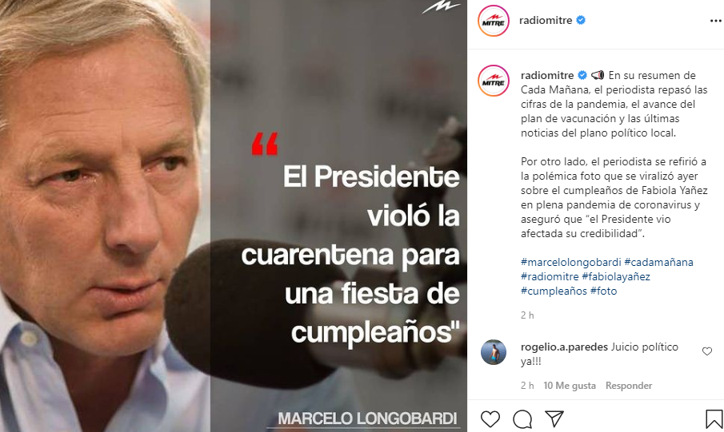Click the Marcelo Longobardi quote image
The width and height of the screenshot is (724, 432).
[x=233, y=216]
